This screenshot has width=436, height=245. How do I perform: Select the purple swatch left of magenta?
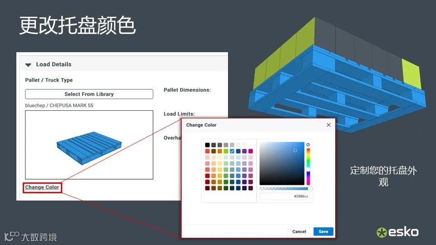point(244,151)
